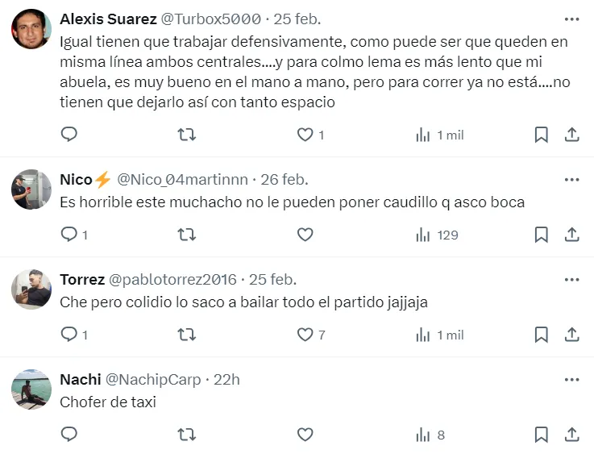
Task: Like the tweet by Alexis Suarez
Action: 305,135
